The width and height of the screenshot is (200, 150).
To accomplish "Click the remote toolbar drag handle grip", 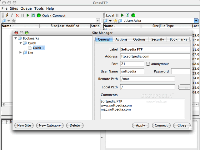I will [x=3, y=15].
